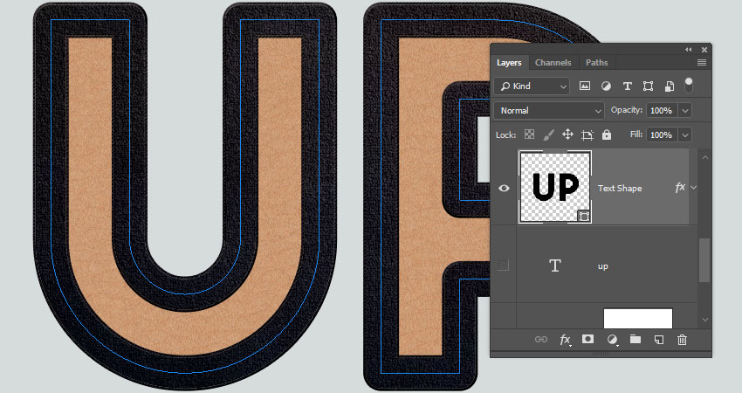The image size is (742, 393).
Task: Delete layer with trash icon
Action: click(x=682, y=340)
